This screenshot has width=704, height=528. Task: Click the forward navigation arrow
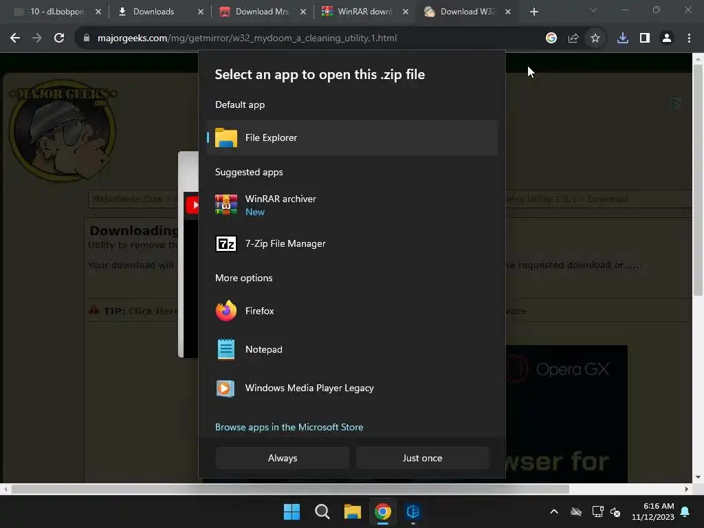point(37,38)
